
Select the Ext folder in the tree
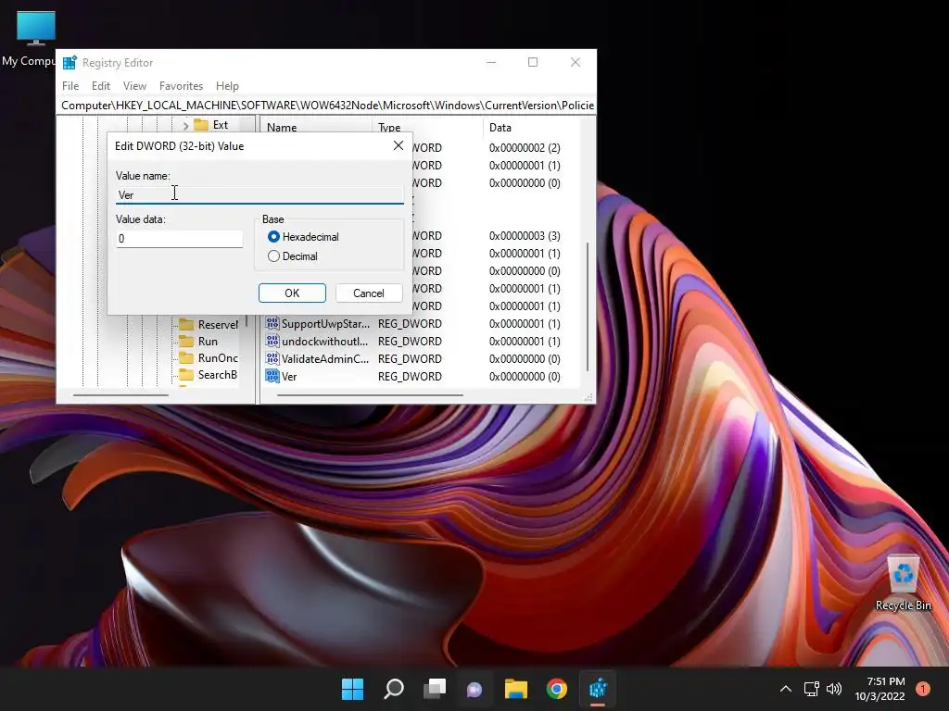pyautogui.click(x=211, y=125)
